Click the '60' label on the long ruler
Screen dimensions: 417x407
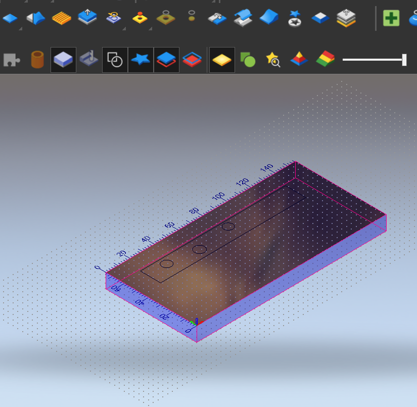click(x=170, y=225)
